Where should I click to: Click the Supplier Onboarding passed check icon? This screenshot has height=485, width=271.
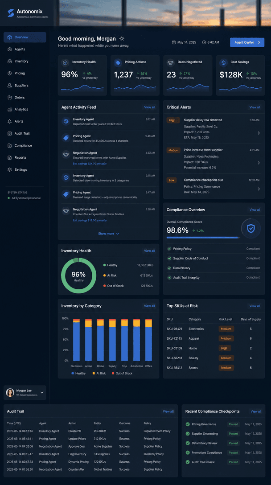coord(188,434)
